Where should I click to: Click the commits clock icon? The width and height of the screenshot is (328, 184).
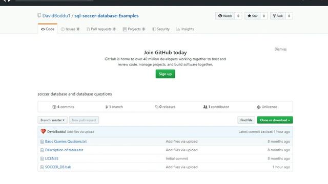tap(54, 107)
